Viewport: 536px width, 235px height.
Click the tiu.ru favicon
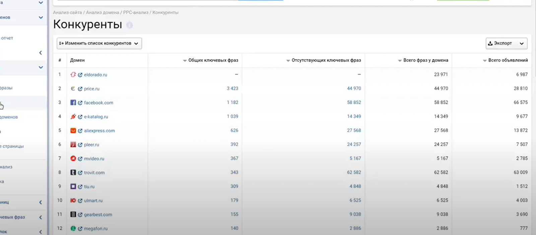(x=73, y=186)
